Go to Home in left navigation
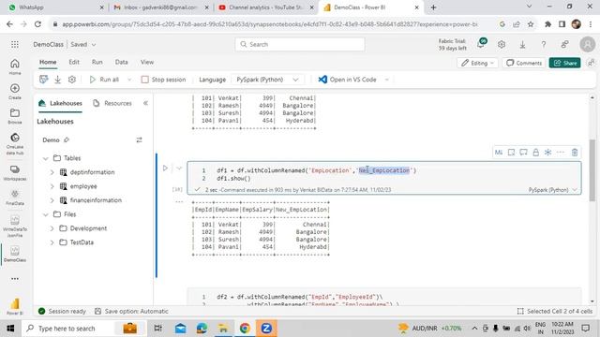 click(x=15, y=66)
